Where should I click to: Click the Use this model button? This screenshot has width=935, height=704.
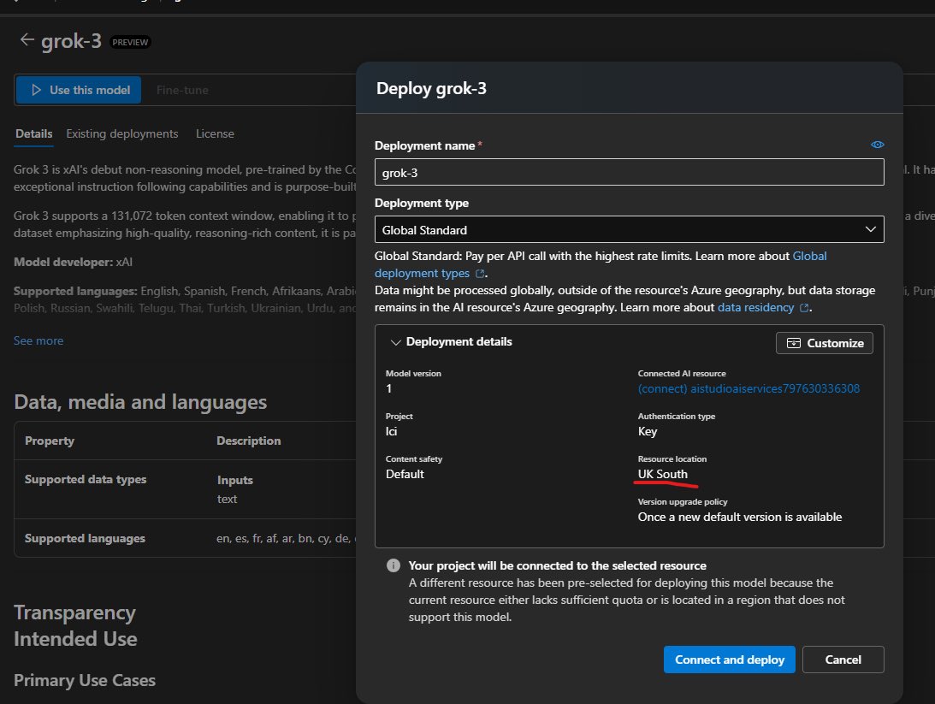79,90
